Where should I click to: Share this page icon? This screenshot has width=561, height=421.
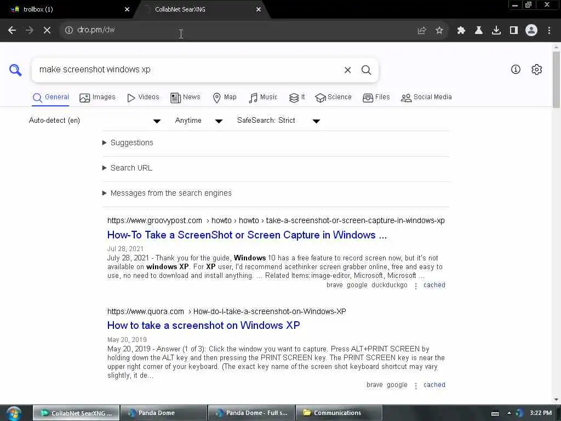[422, 31]
